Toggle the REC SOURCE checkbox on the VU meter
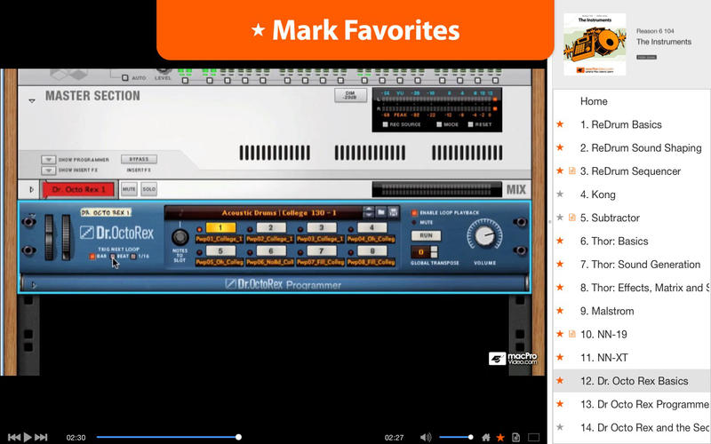Screen dimensions: 711x444 385,124
